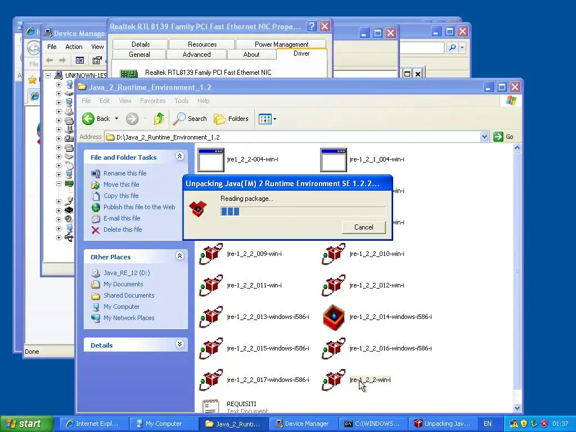The image size is (576, 432).
Task: Click the Start button
Action: point(26,424)
